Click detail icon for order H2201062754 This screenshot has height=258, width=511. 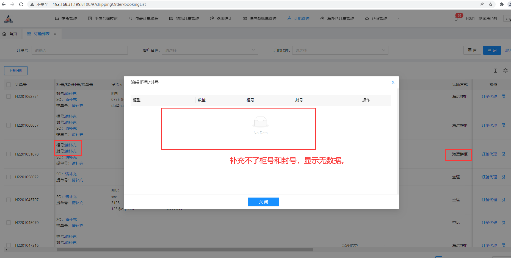click(x=503, y=96)
